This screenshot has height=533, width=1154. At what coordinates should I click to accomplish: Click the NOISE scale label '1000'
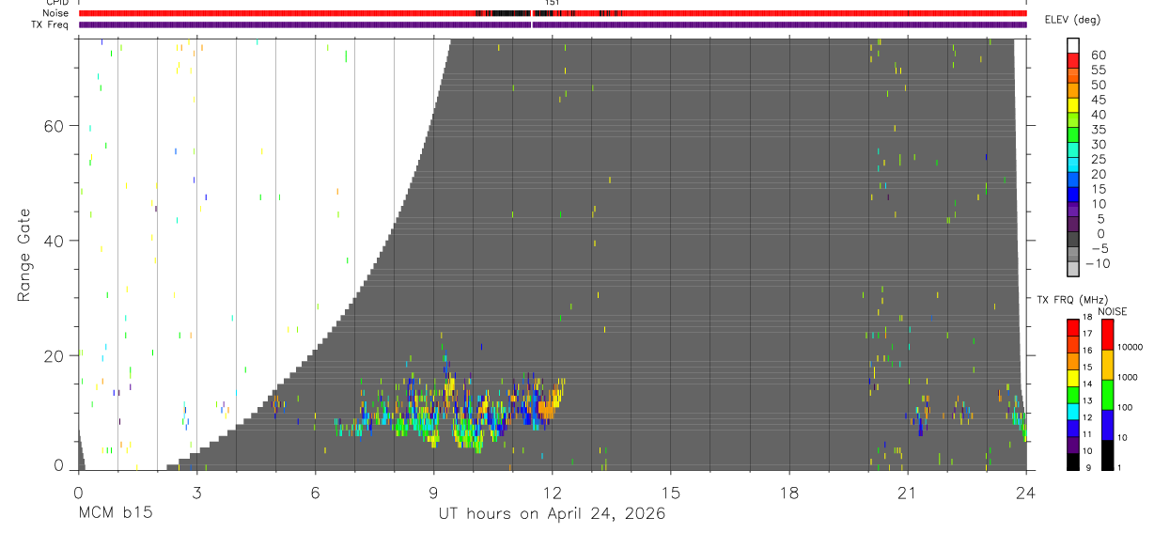[x=1130, y=377]
